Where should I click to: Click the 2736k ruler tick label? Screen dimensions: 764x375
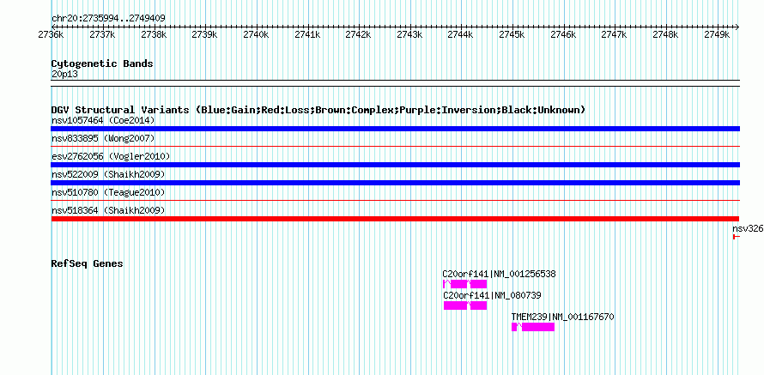pyautogui.click(x=51, y=34)
